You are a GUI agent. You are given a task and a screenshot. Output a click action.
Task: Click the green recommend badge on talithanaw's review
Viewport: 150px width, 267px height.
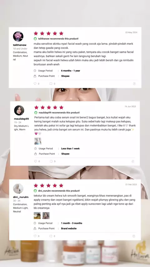(35, 39)
